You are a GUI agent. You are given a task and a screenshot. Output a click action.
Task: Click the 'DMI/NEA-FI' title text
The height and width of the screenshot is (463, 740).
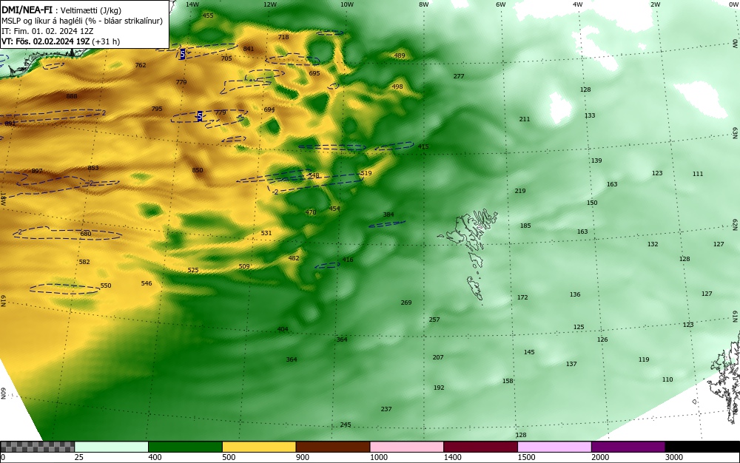[x=27, y=10]
